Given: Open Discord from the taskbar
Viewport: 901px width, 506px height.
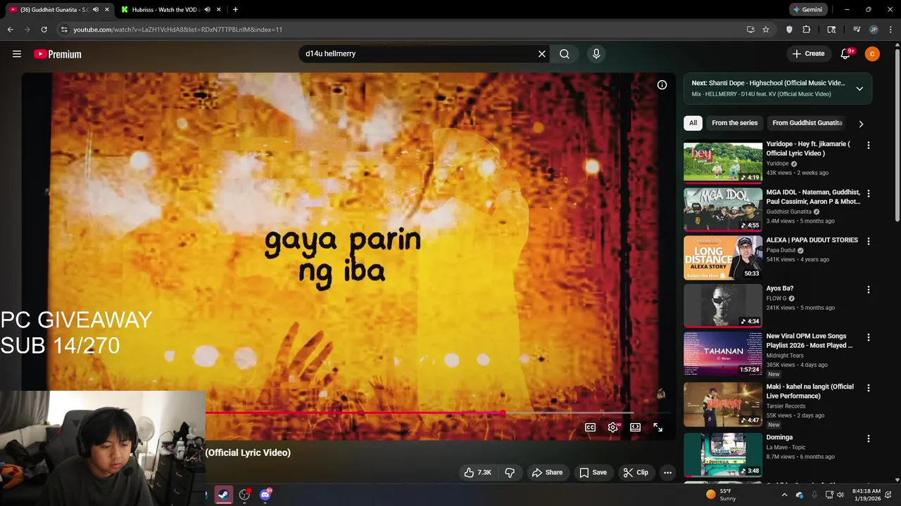Looking at the screenshot, I should click(265, 495).
